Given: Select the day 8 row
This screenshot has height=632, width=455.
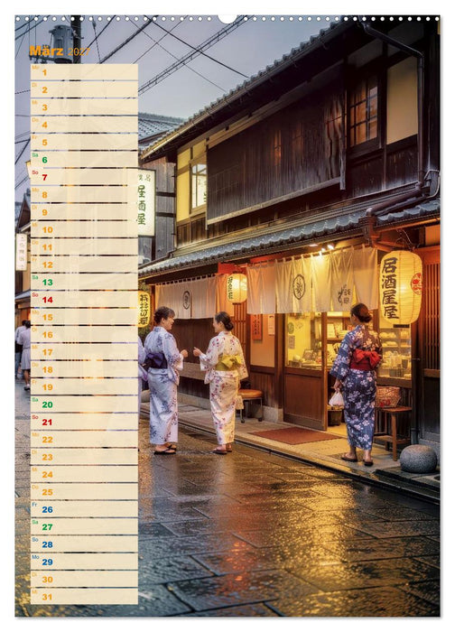Looking at the screenshot, I should (x=84, y=195).
